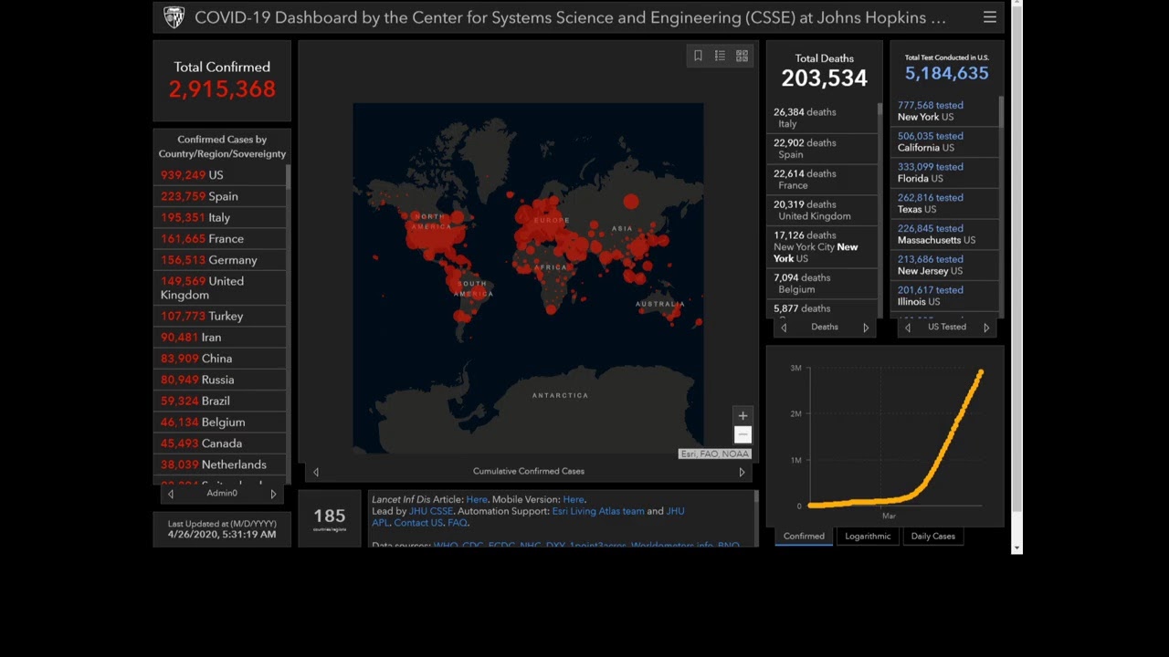The image size is (1169, 657).
Task: Click the JHU CSSE link
Action: pos(430,511)
